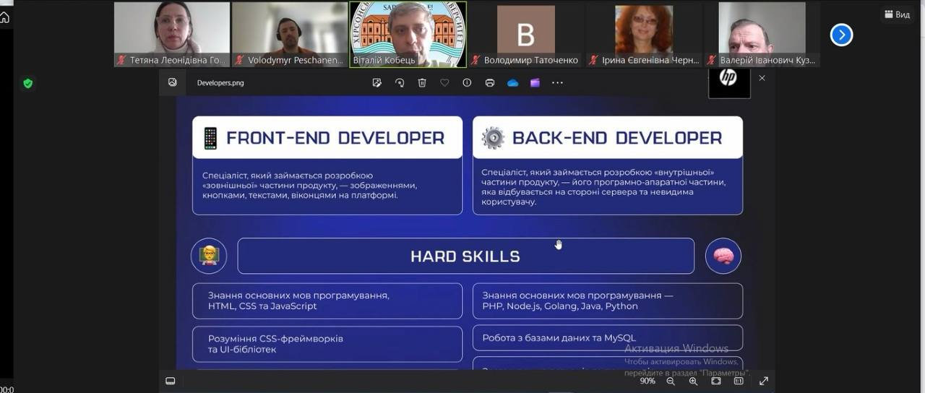Viewport: 925px width, 393px height.
Task: Print the image using the printer icon
Action: [490, 83]
